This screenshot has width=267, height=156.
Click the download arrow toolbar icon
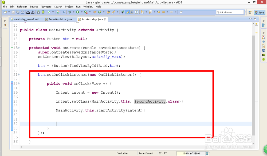[x=33, y=12]
